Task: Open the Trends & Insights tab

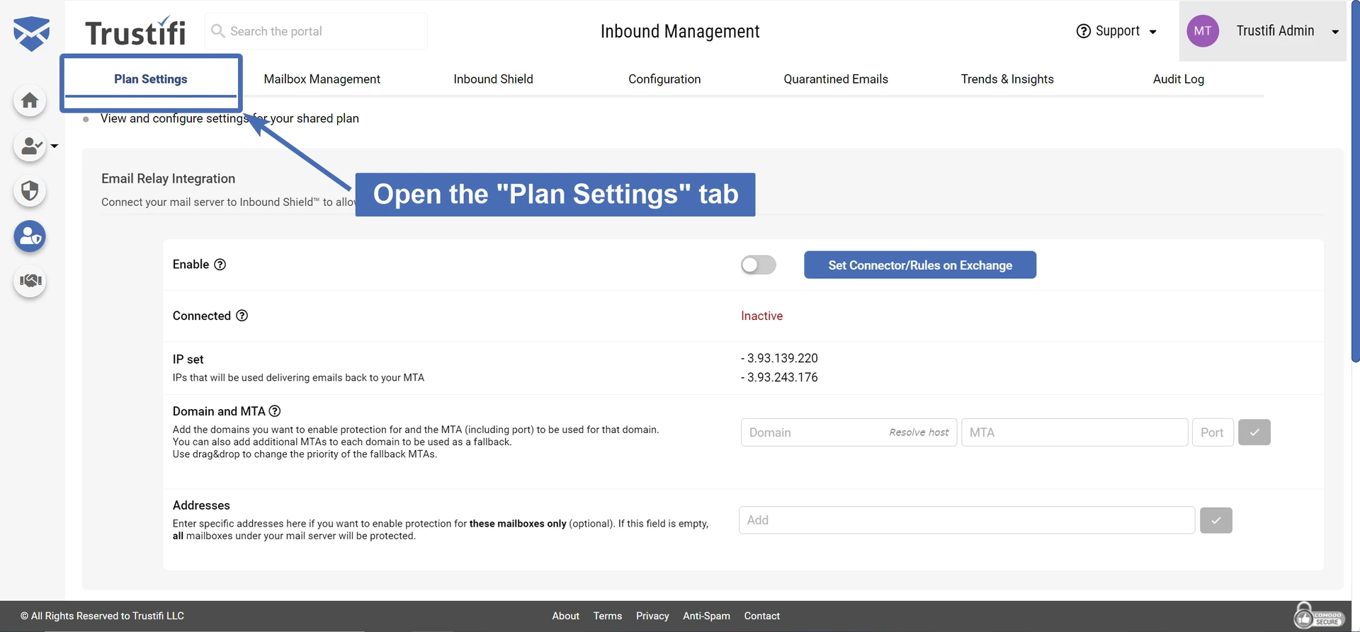Action: [x=1007, y=79]
